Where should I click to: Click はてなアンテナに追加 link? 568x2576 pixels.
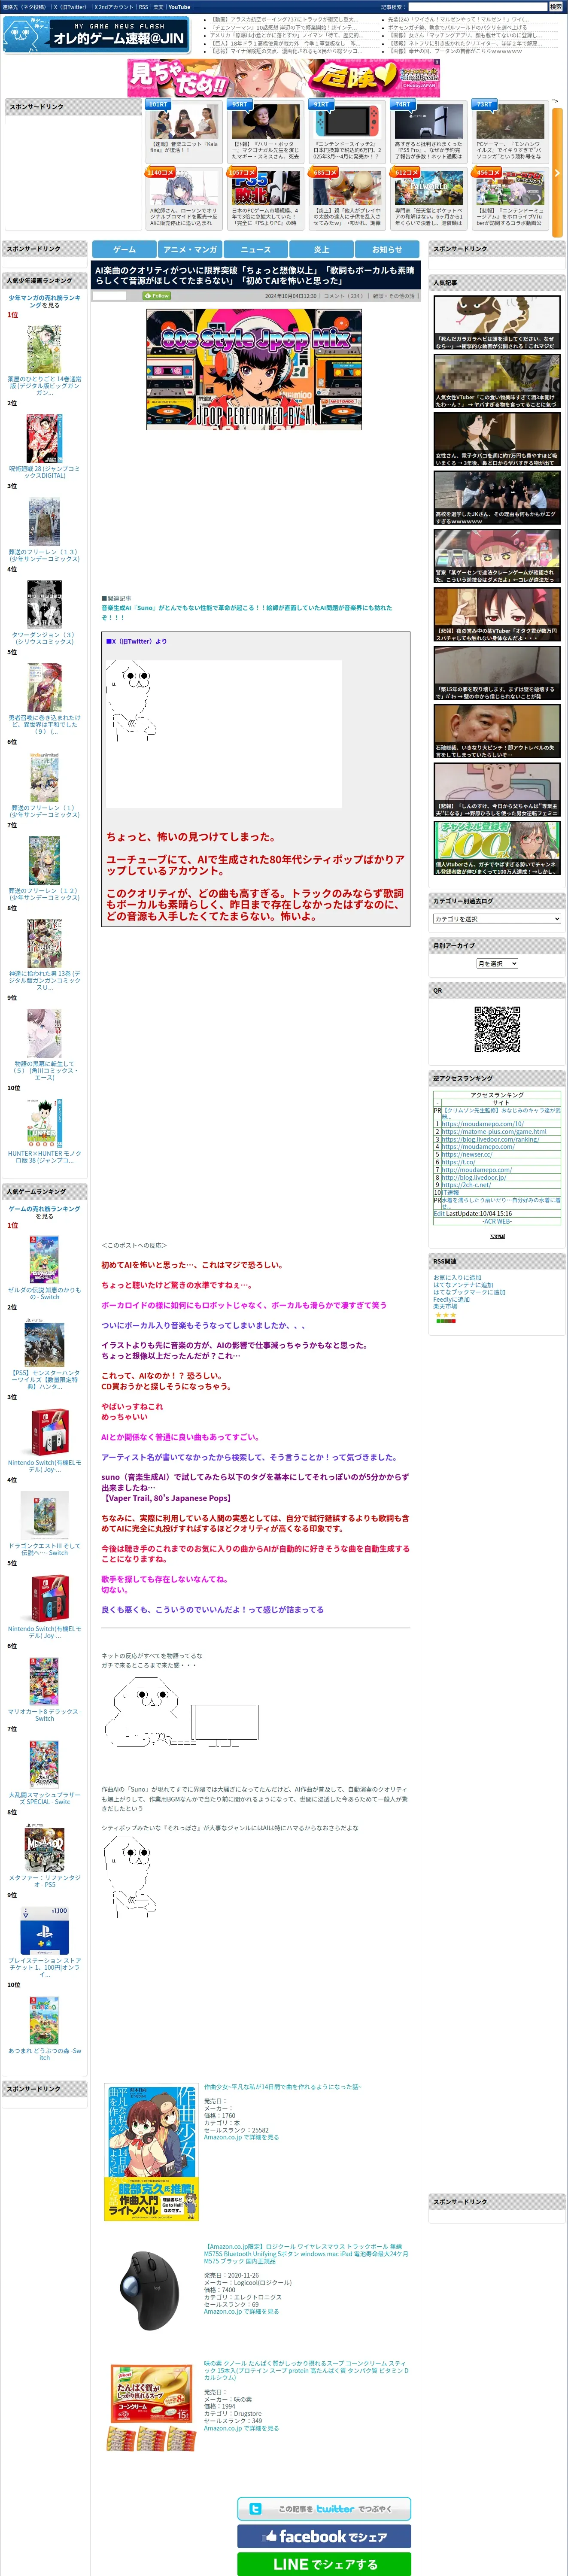pos(463,1285)
